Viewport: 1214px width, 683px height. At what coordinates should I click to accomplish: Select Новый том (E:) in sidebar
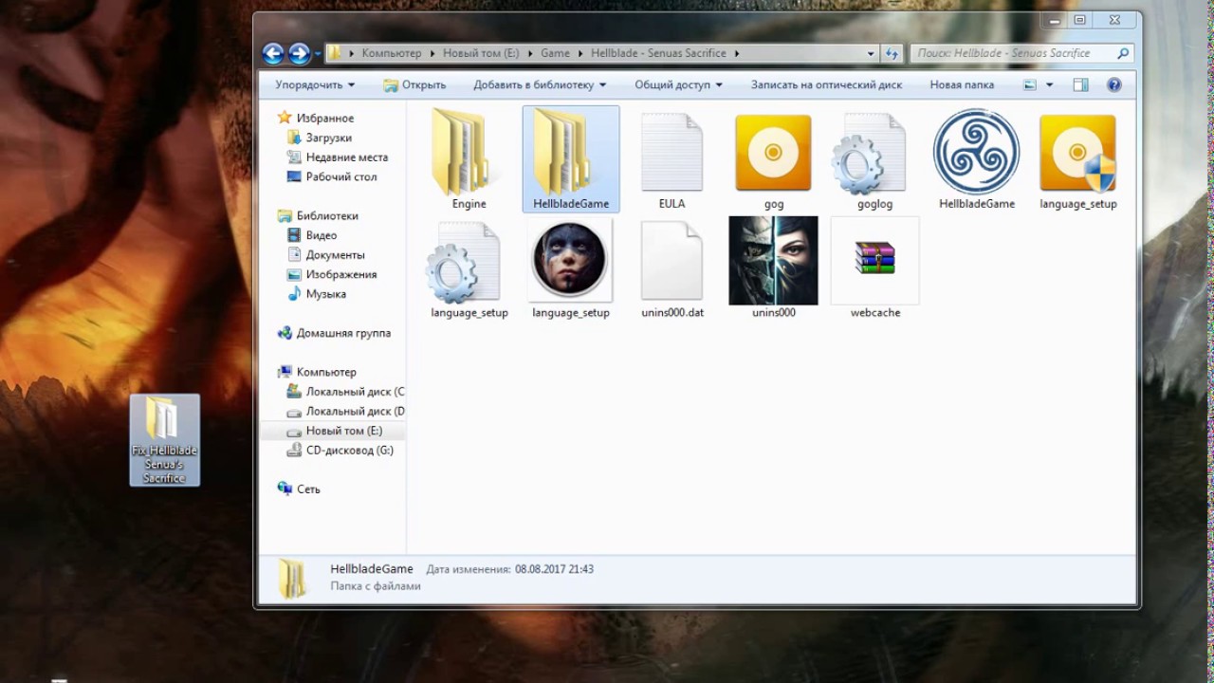[x=344, y=431]
